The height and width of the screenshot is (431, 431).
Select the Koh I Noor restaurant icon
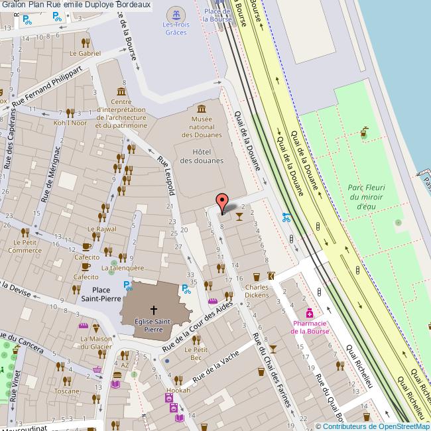[x=70, y=113]
